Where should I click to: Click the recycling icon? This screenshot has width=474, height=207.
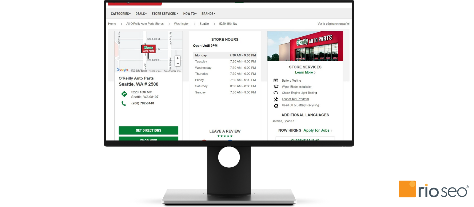(x=276, y=106)
